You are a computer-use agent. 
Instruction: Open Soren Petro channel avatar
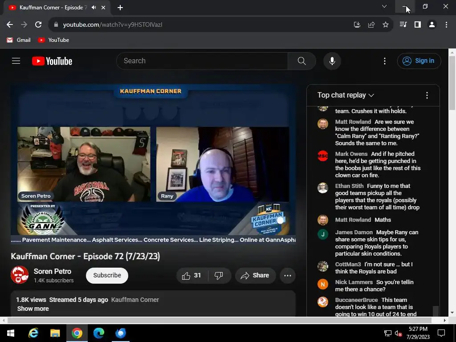[x=20, y=275]
